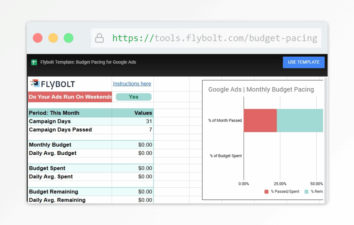The image size is (354, 225).
Task: Toggle the weekends setting showing 'Yes'
Action: 133,97
